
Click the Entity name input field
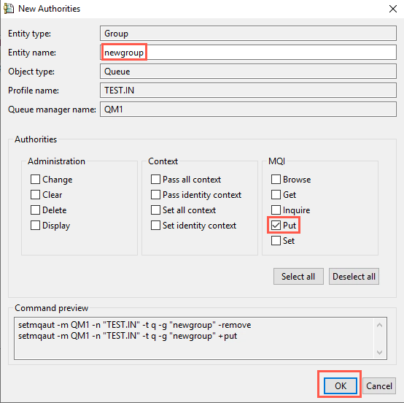[248, 53]
